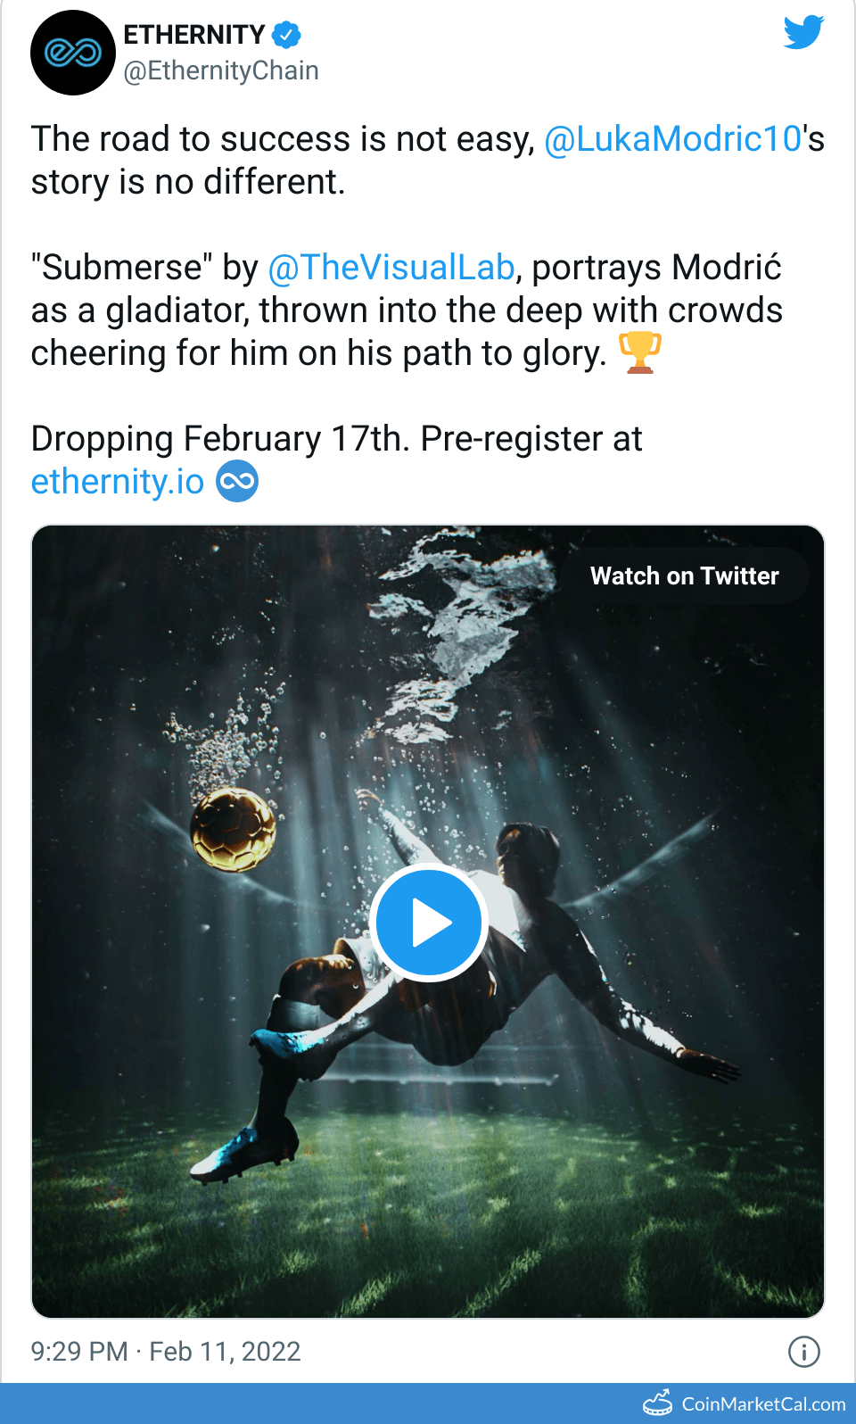Open the @EthernityChain handle
Screen dimensions: 856x1424
click(x=221, y=70)
